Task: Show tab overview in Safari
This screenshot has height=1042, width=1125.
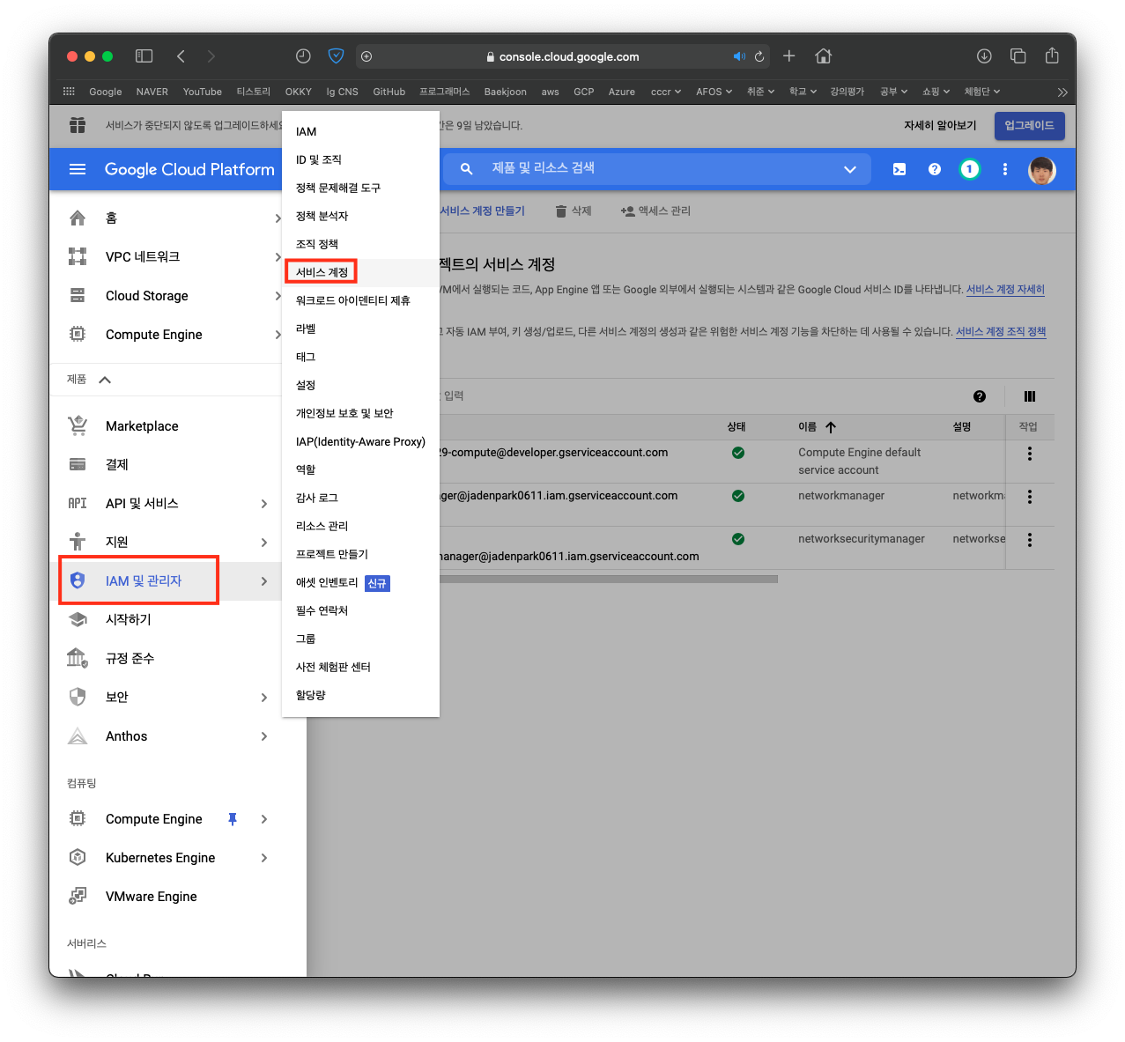Action: coord(1018,55)
